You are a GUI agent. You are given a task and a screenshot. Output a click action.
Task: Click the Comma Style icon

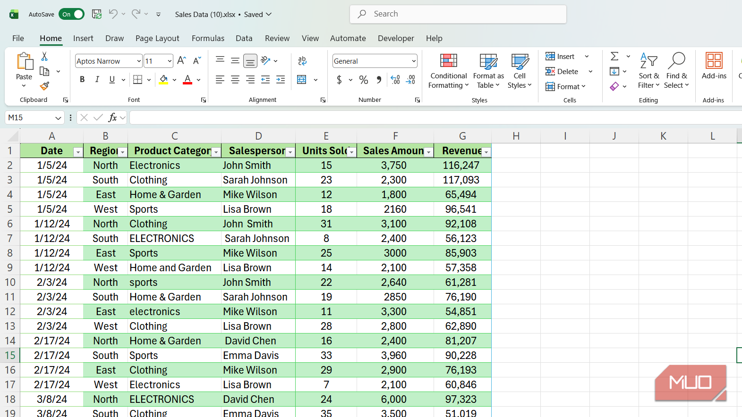pyautogui.click(x=379, y=80)
